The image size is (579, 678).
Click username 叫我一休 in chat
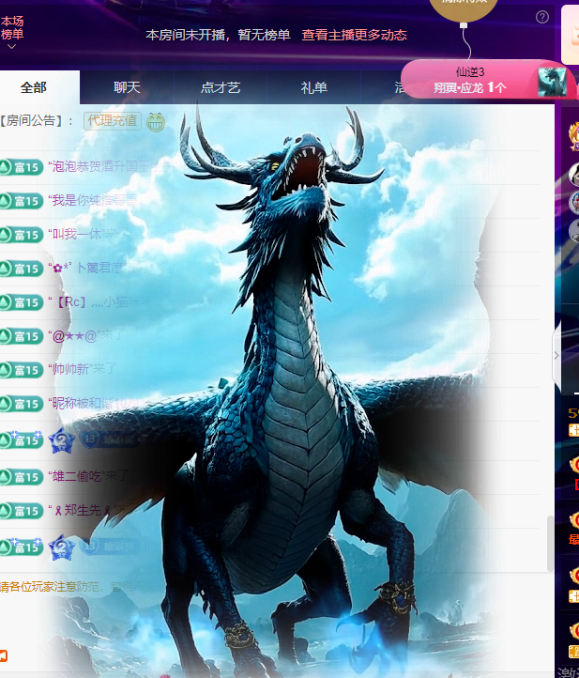(76, 234)
